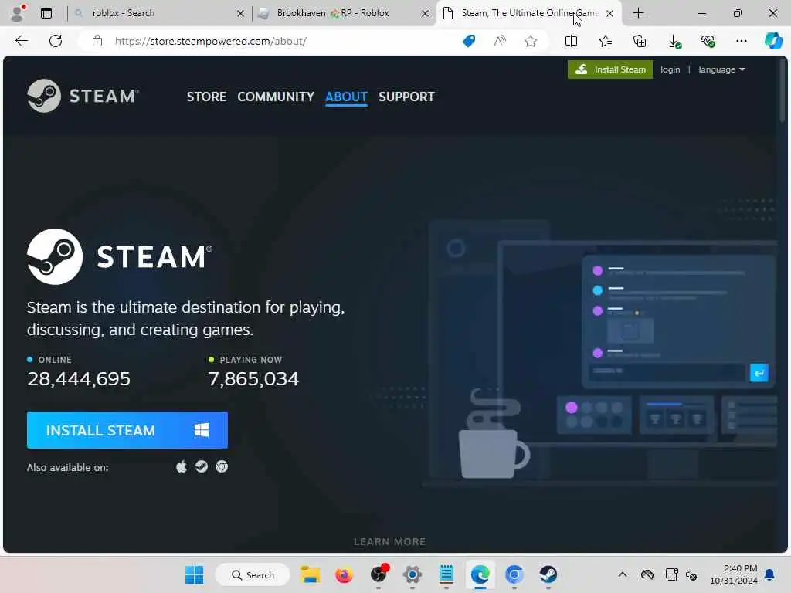
Task: Activate Read aloud icon
Action: pyautogui.click(x=500, y=41)
